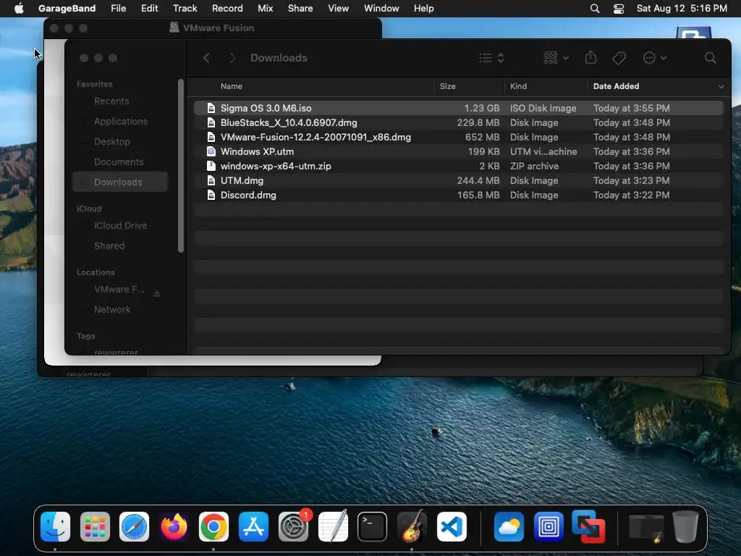Open the cloud weather app in Dock

(x=509, y=527)
